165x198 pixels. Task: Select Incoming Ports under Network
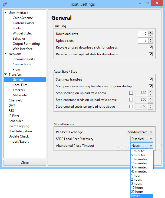click(x=24, y=59)
